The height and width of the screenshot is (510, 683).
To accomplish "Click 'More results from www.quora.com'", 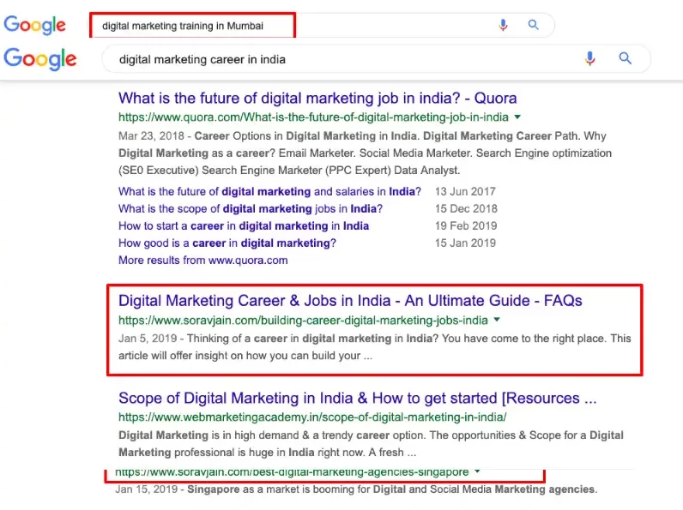I will pyautogui.click(x=203, y=261).
